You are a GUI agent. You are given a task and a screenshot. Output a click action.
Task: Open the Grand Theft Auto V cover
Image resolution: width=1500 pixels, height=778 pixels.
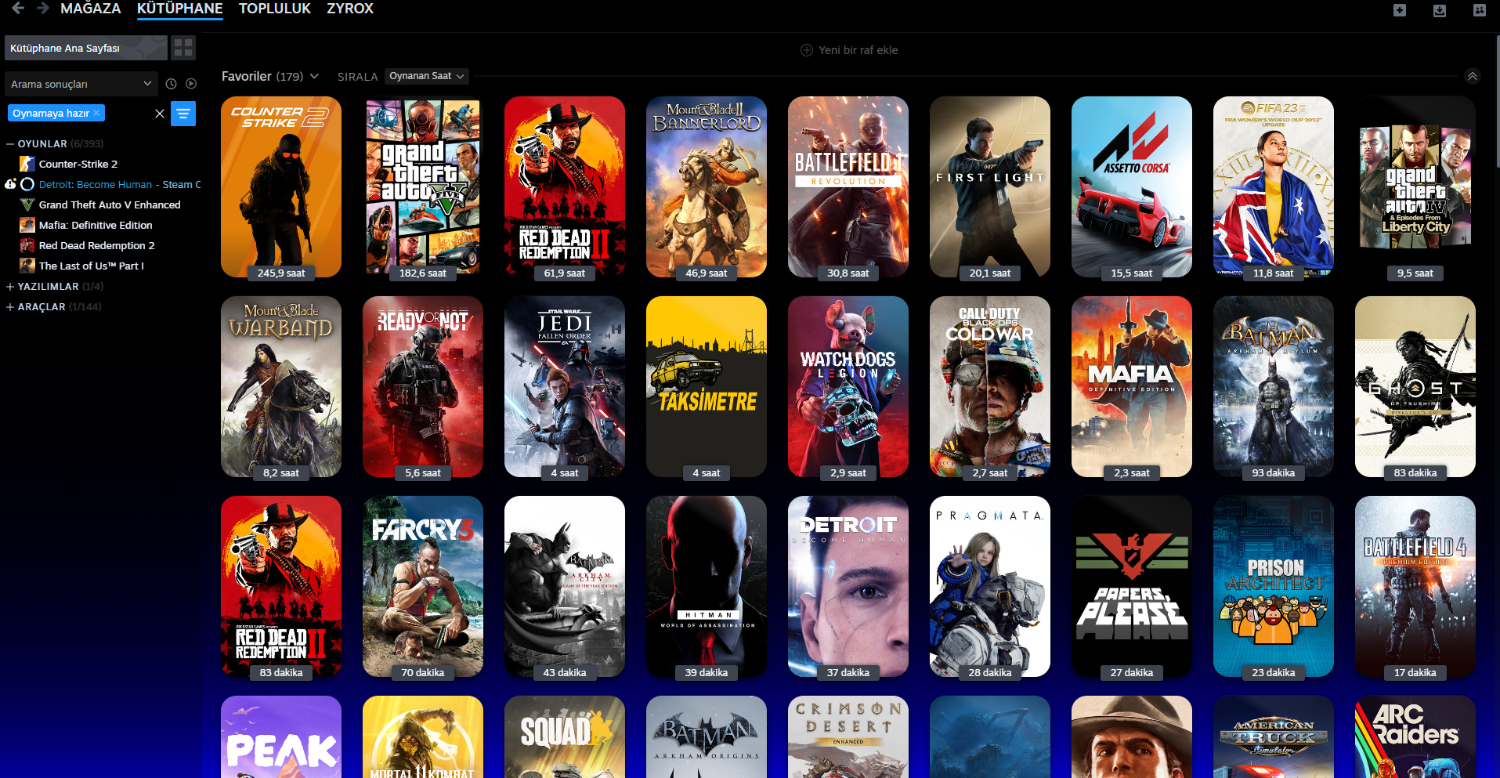(423, 186)
